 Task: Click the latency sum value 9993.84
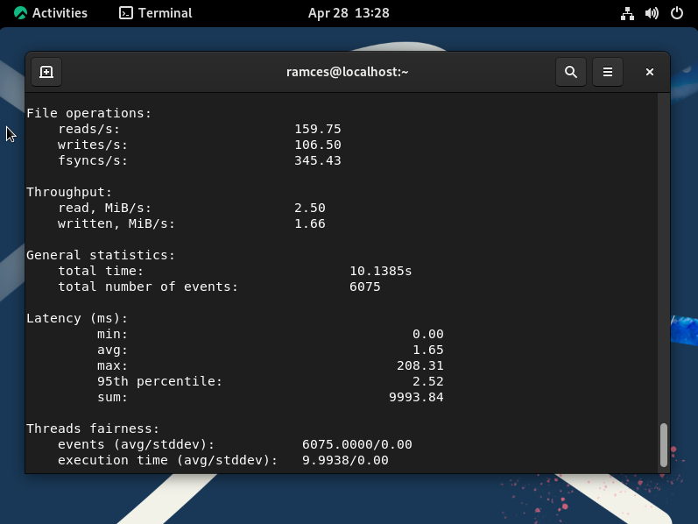point(416,397)
